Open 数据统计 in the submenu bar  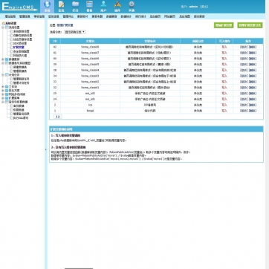coord(126,16)
